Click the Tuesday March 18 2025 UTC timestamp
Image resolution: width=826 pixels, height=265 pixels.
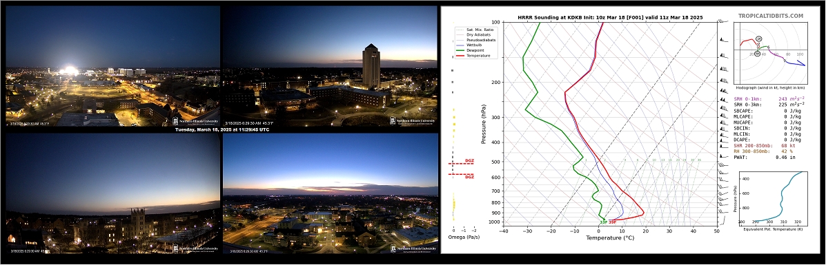pyautogui.click(x=222, y=129)
